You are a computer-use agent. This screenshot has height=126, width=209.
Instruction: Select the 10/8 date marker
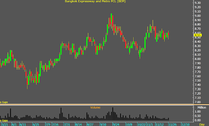coord(129,125)
